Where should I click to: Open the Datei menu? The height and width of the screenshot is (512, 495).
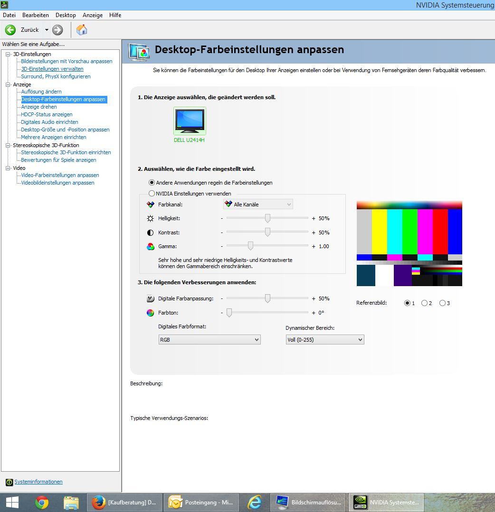[x=9, y=15]
